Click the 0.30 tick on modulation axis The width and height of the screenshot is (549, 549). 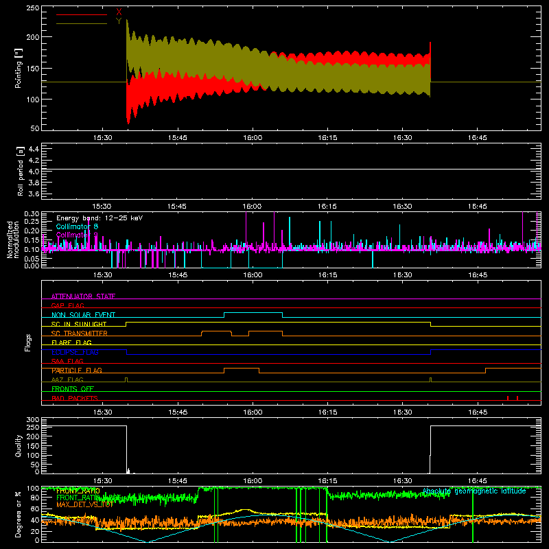pos(32,213)
